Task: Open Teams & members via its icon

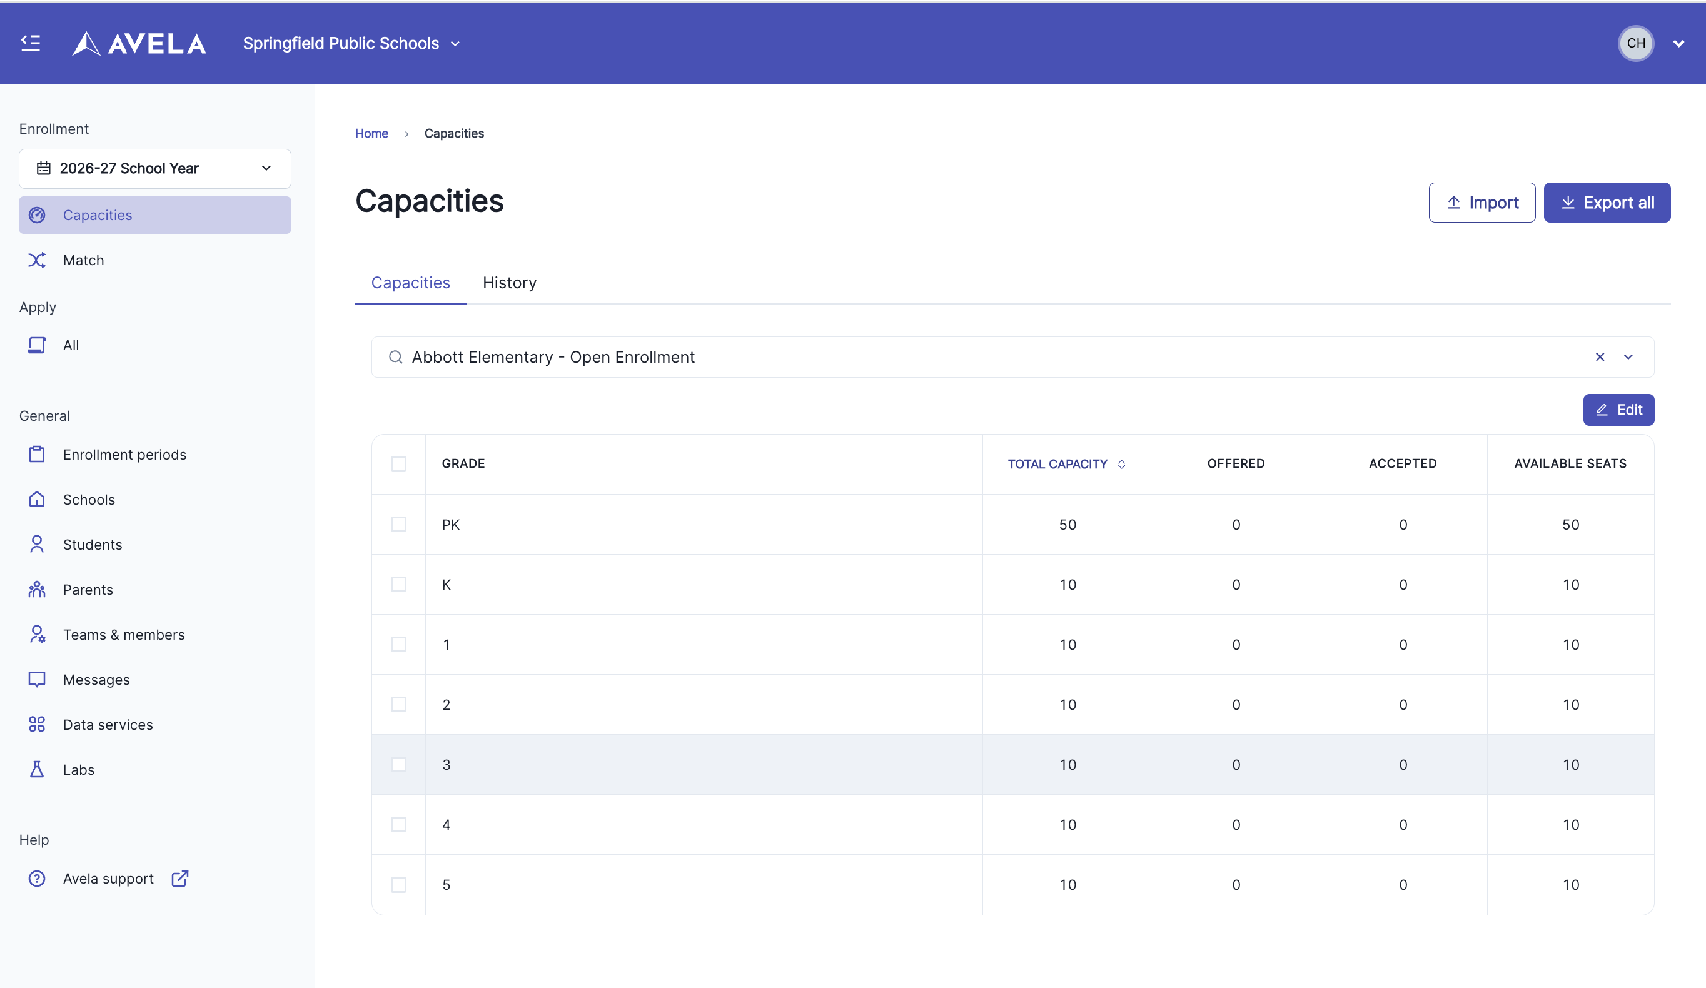Action: click(36, 635)
